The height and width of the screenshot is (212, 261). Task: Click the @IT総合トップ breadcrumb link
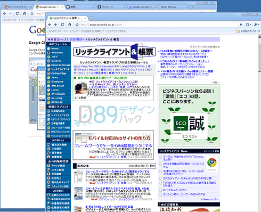point(58,39)
